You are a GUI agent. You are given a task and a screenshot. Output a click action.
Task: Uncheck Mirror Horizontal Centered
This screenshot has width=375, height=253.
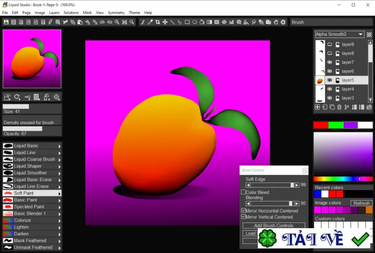click(243, 211)
